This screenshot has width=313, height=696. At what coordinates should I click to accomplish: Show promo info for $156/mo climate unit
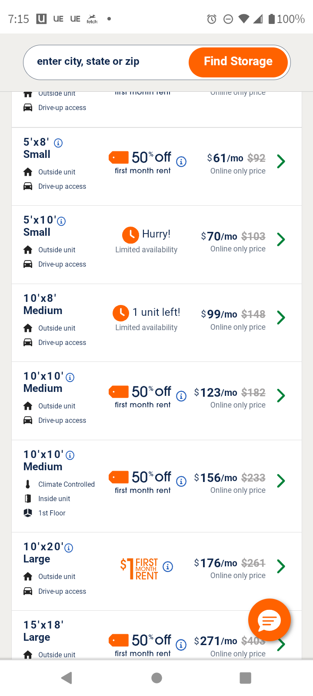point(181,481)
